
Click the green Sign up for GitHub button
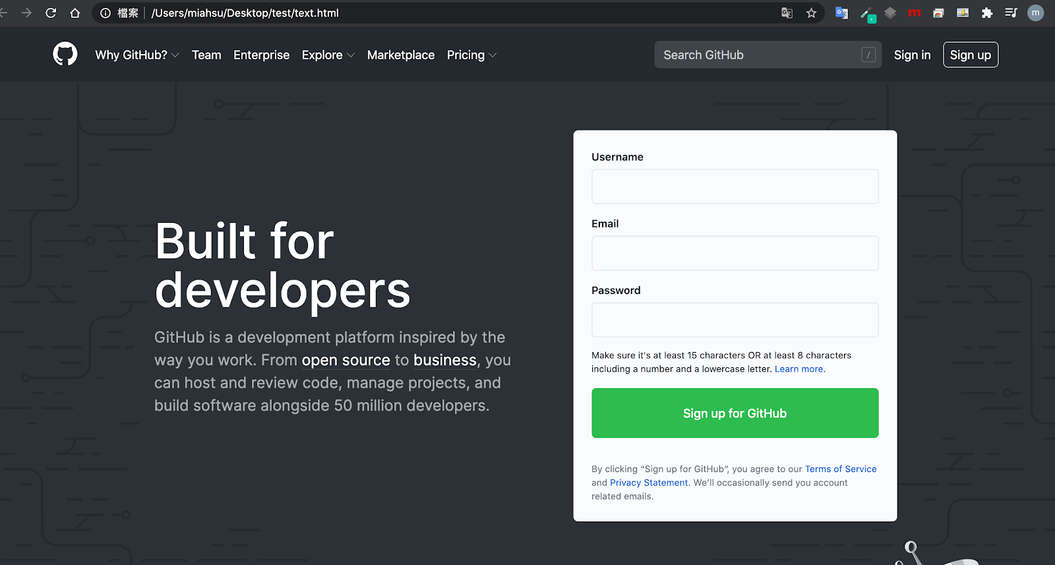click(735, 413)
